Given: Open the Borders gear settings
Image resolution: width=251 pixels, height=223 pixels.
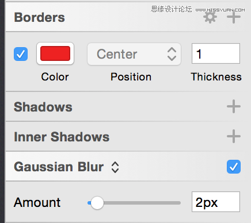Looking at the screenshot, I should [x=210, y=17].
